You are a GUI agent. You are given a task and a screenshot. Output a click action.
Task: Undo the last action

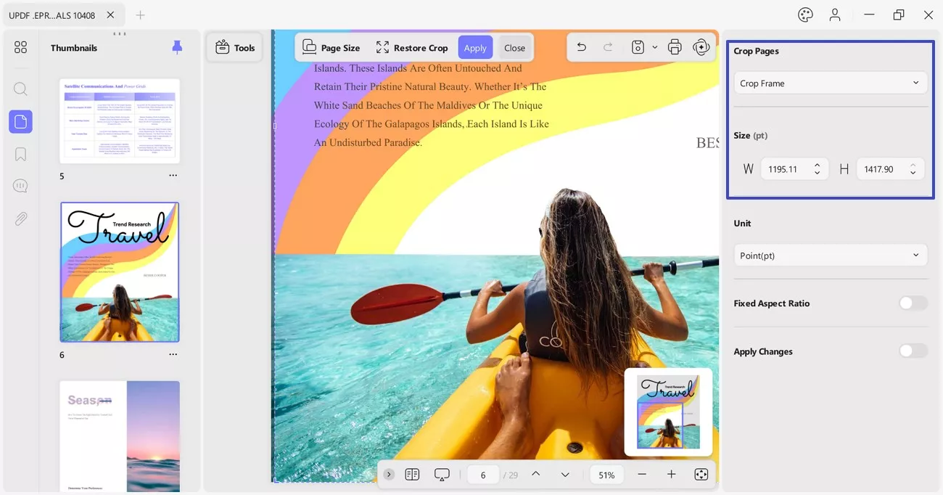[581, 47]
